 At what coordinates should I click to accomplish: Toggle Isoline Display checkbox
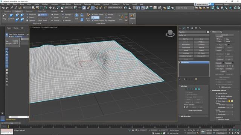point(217,99)
